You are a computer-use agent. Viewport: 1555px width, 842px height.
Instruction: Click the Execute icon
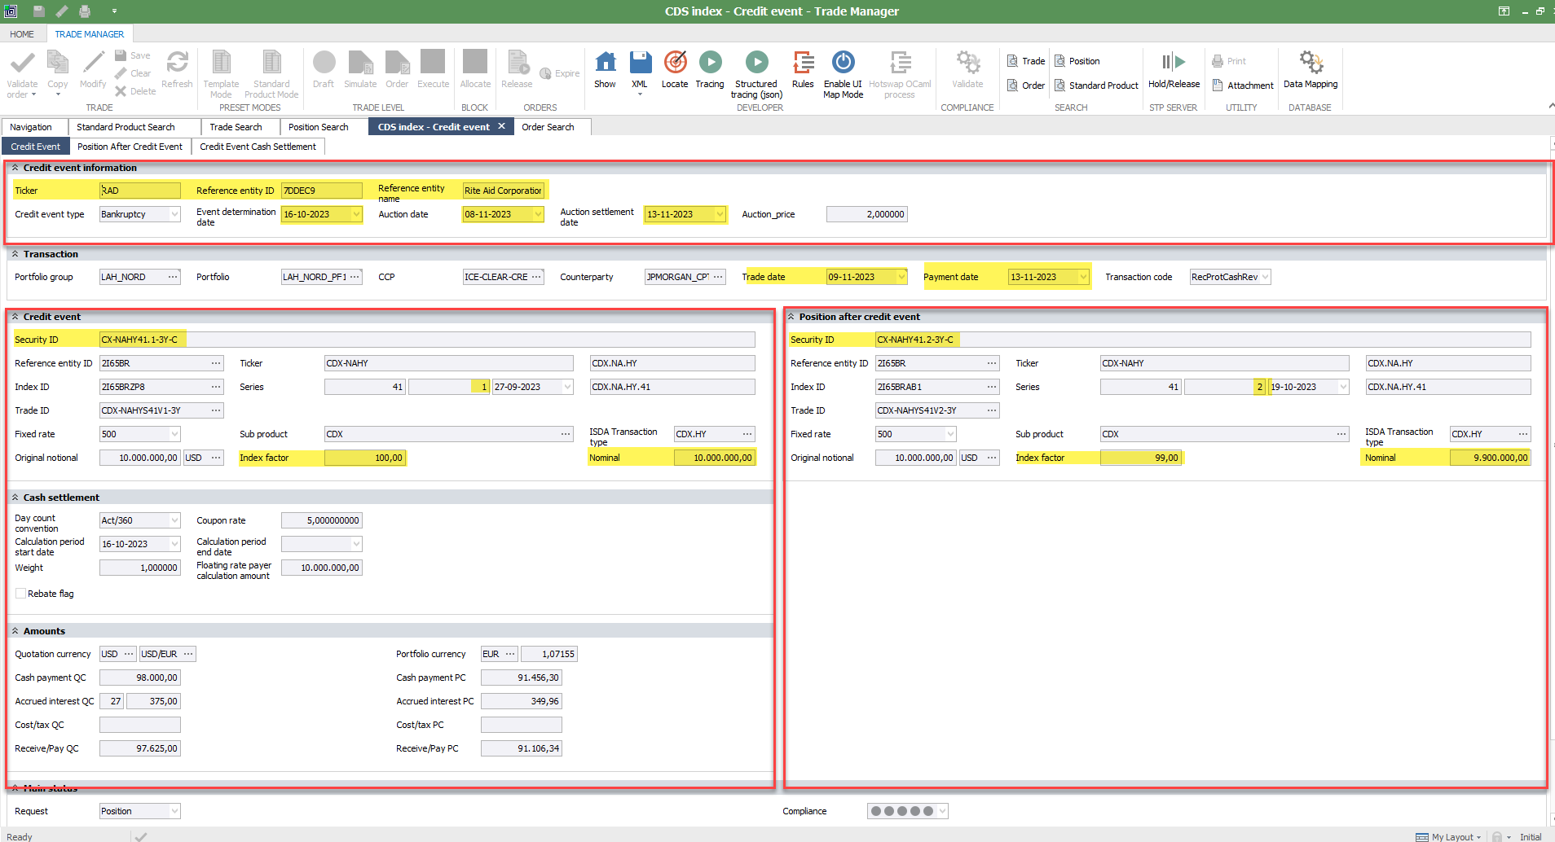coord(433,63)
